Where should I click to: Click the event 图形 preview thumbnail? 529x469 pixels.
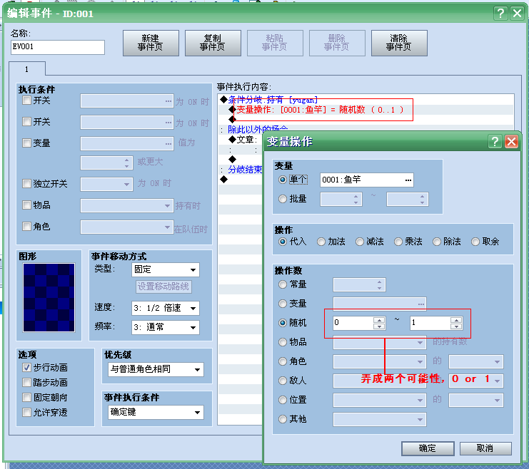(49, 297)
